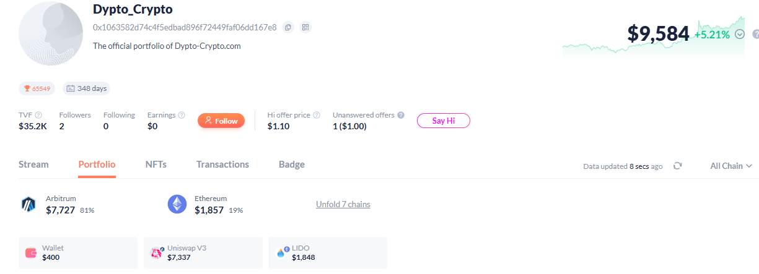The height and width of the screenshot is (274, 759).
Task: Select the Arbitrum chain icon
Action: tap(29, 204)
